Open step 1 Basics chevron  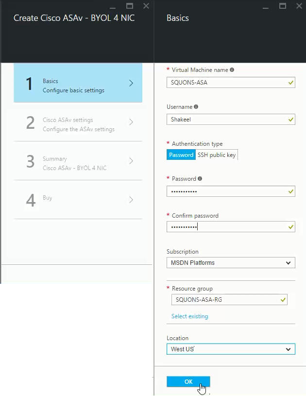131,83
